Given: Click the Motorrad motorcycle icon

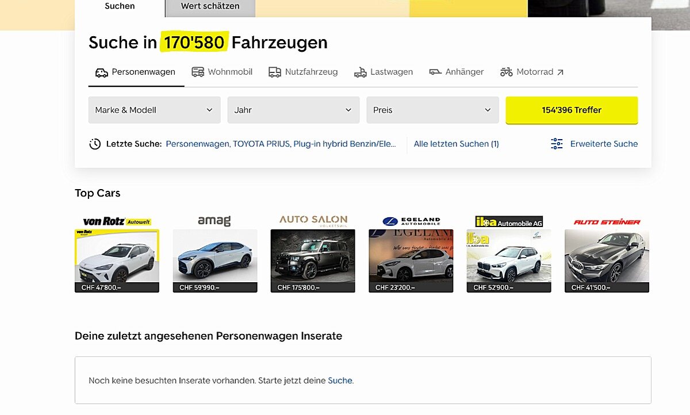Looking at the screenshot, I should (506, 72).
